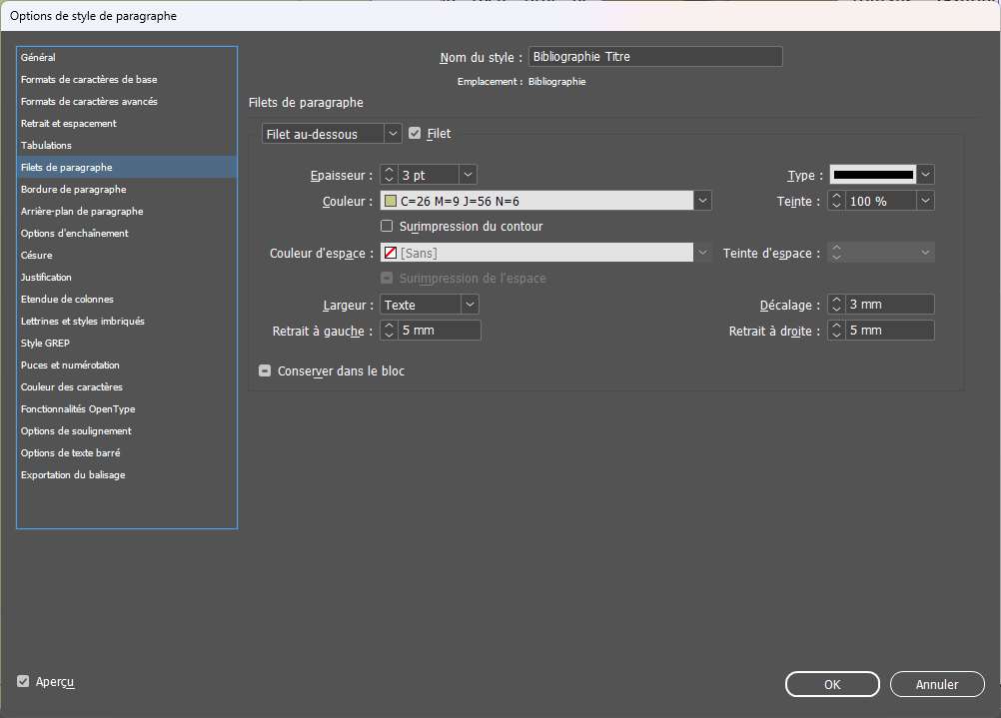This screenshot has height=718, width=1001.
Task: Disable the Aperçu preview checkbox
Action: (23, 682)
